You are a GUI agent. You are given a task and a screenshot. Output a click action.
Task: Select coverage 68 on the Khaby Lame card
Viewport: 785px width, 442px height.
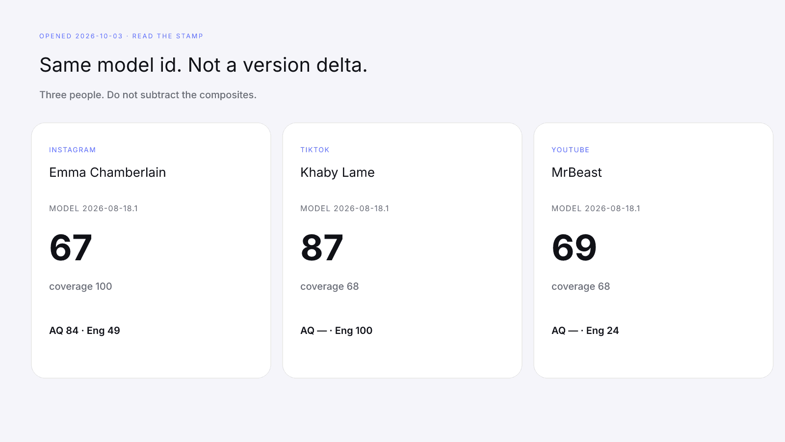click(x=330, y=286)
